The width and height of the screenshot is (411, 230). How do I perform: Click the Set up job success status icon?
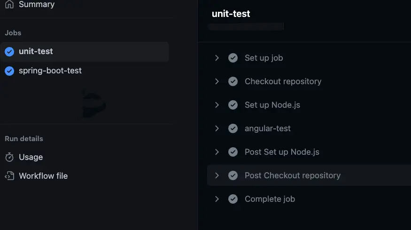(x=233, y=58)
